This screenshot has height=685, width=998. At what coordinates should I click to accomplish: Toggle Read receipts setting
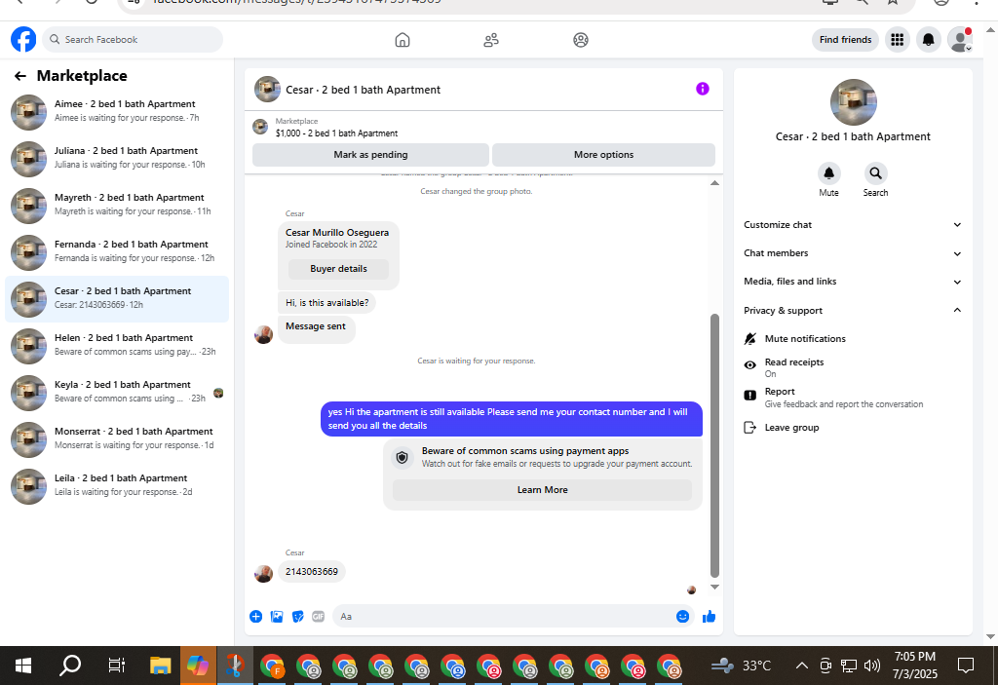point(853,367)
